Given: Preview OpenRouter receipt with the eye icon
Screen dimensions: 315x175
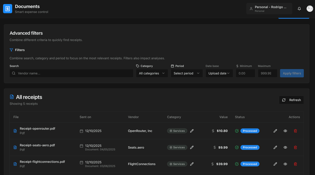Looking at the screenshot, I should point(285,131).
